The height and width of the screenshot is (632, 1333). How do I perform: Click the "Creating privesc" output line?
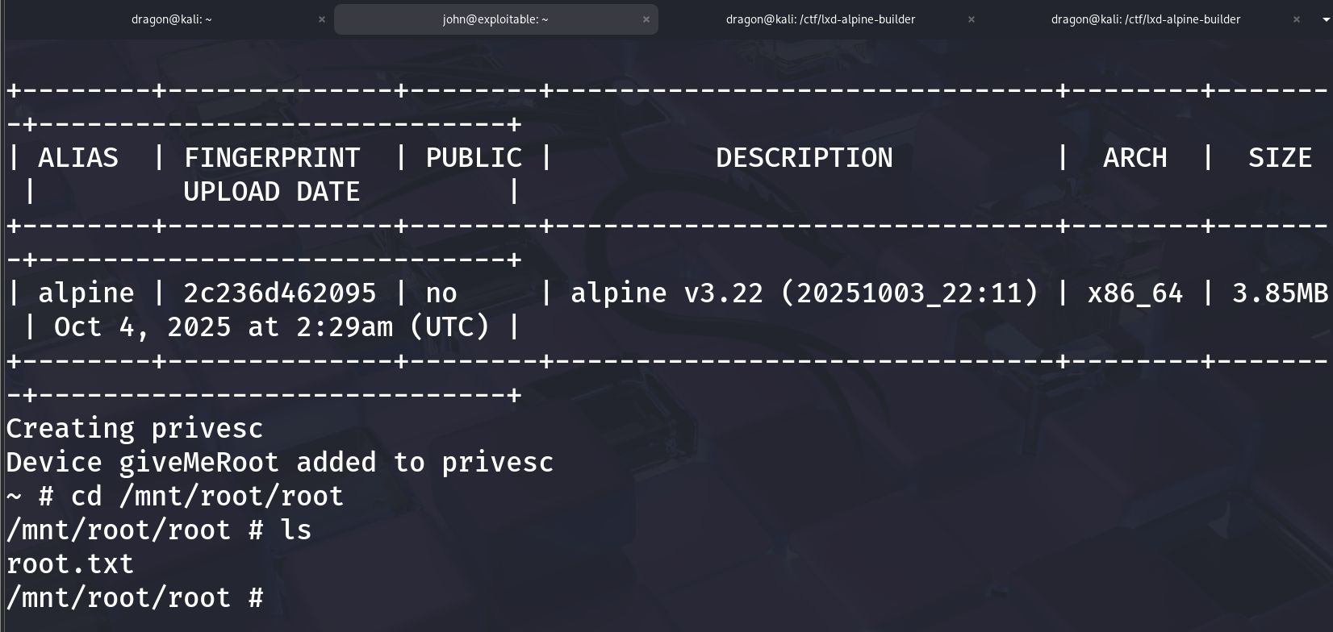pos(135,428)
